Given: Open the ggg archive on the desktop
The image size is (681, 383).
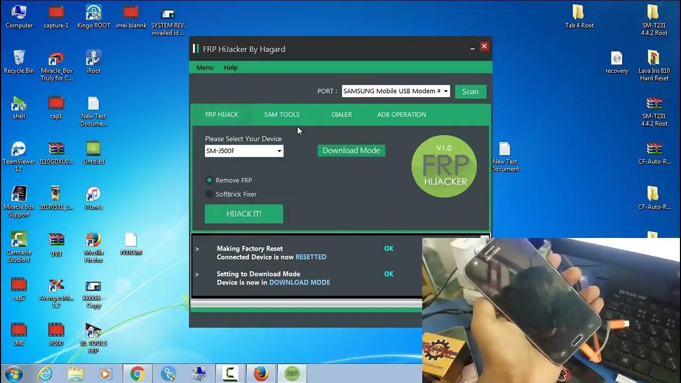Looking at the screenshot, I should pos(56,244).
